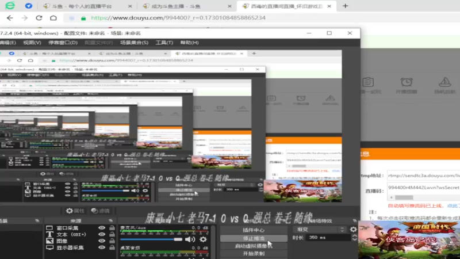Image resolution: width=460 pixels, height=259 pixels.
Task: Click the sailboat 扬帆启航 icon
Action: coord(444,82)
